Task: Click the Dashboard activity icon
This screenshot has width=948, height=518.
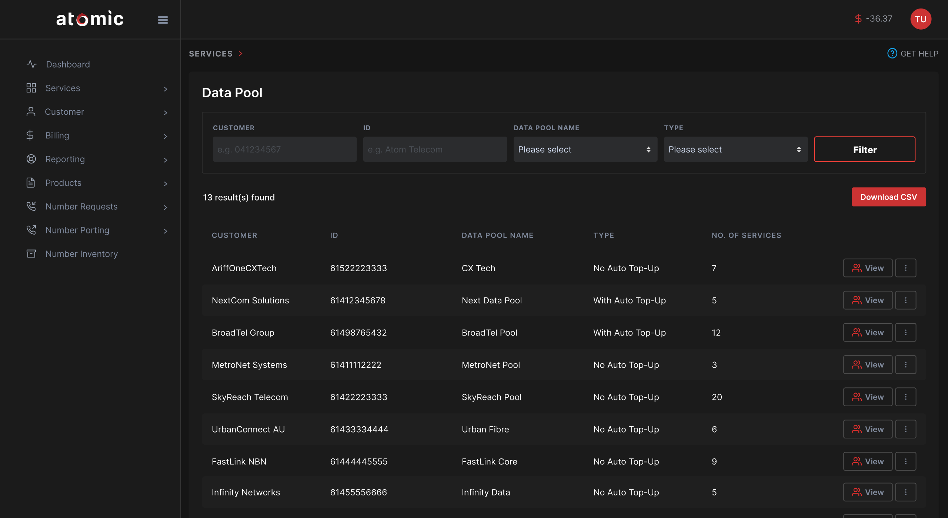Action: point(31,64)
